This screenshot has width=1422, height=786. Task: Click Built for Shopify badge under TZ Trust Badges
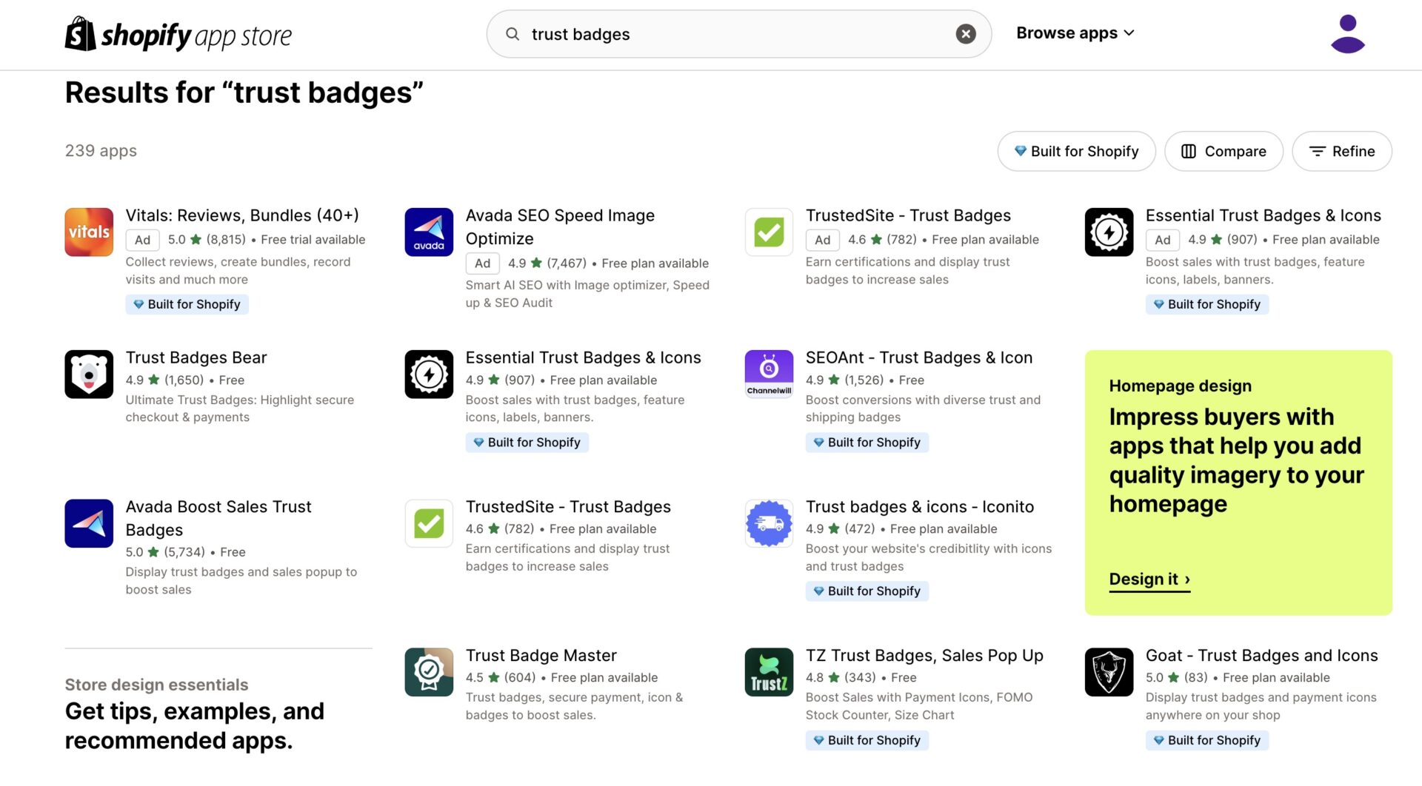click(x=867, y=740)
